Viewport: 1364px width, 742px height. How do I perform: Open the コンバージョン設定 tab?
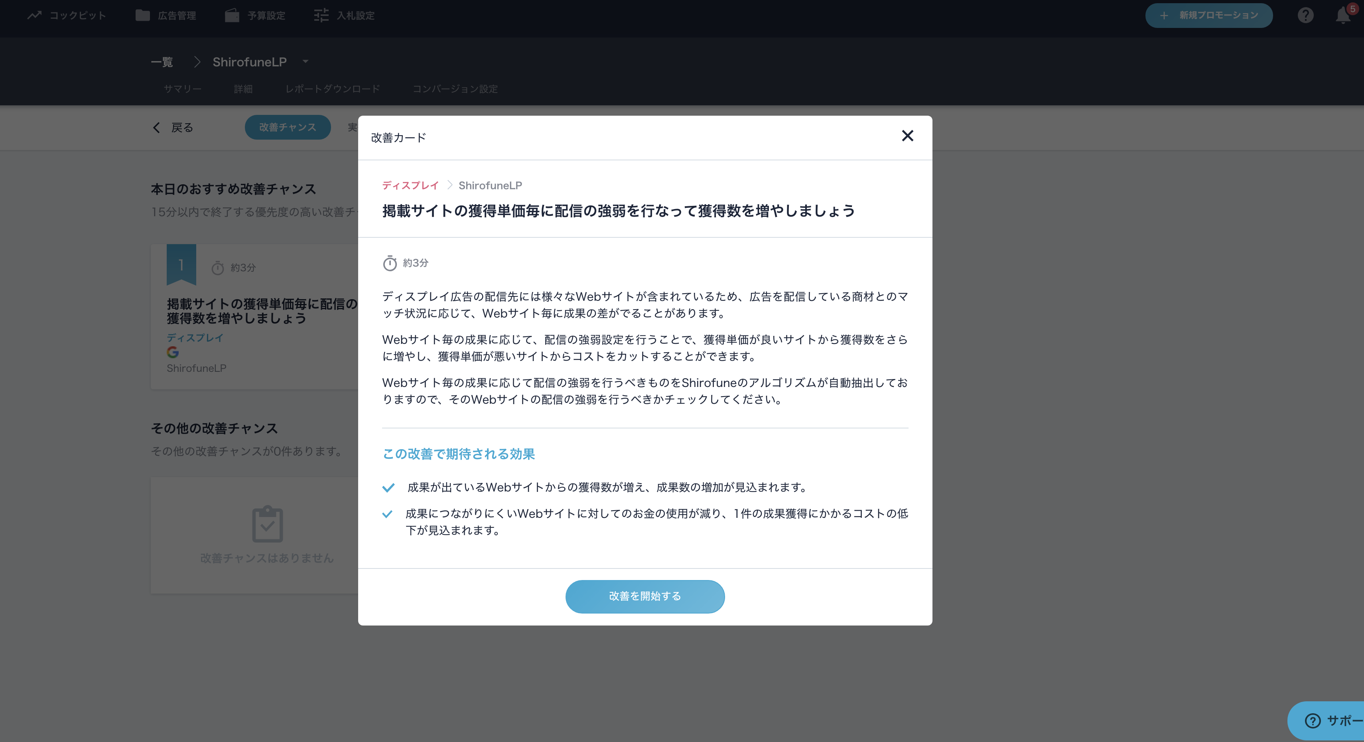(455, 89)
